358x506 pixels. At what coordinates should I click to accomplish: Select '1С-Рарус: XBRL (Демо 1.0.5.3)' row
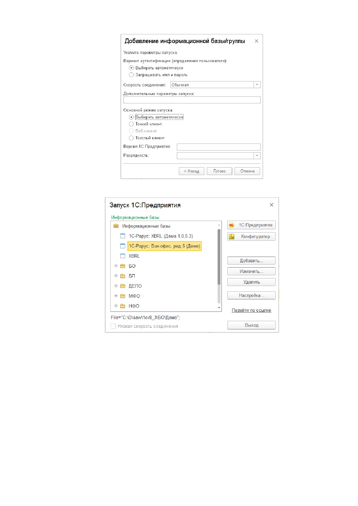[161, 236]
